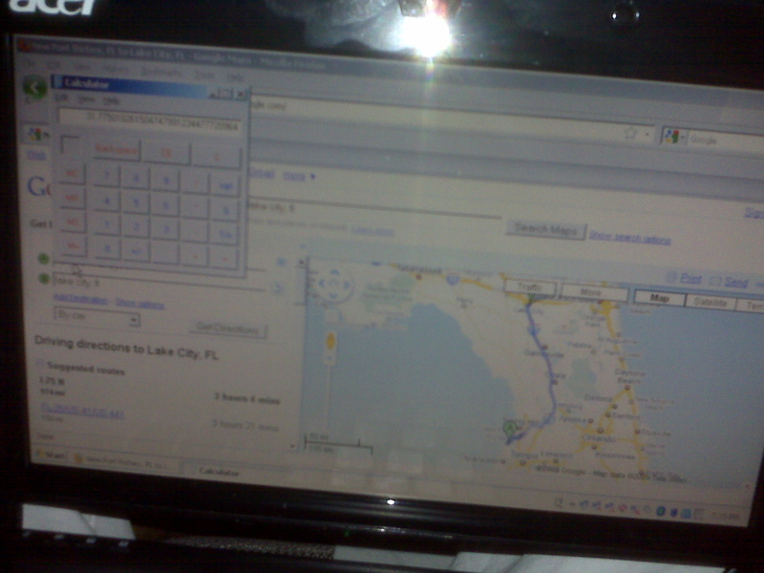The image size is (764, 573).
Task: Click the yellow Street View pegman
Action: tap(330, 341)
